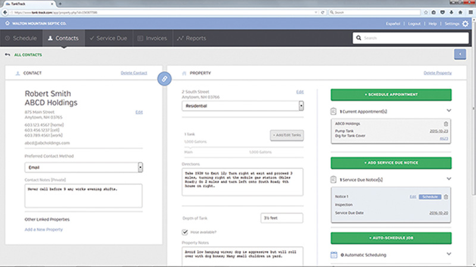The image size is (476, 267).
Task: Click the Current Appointments clipboard icon
Action: [333, 111]
